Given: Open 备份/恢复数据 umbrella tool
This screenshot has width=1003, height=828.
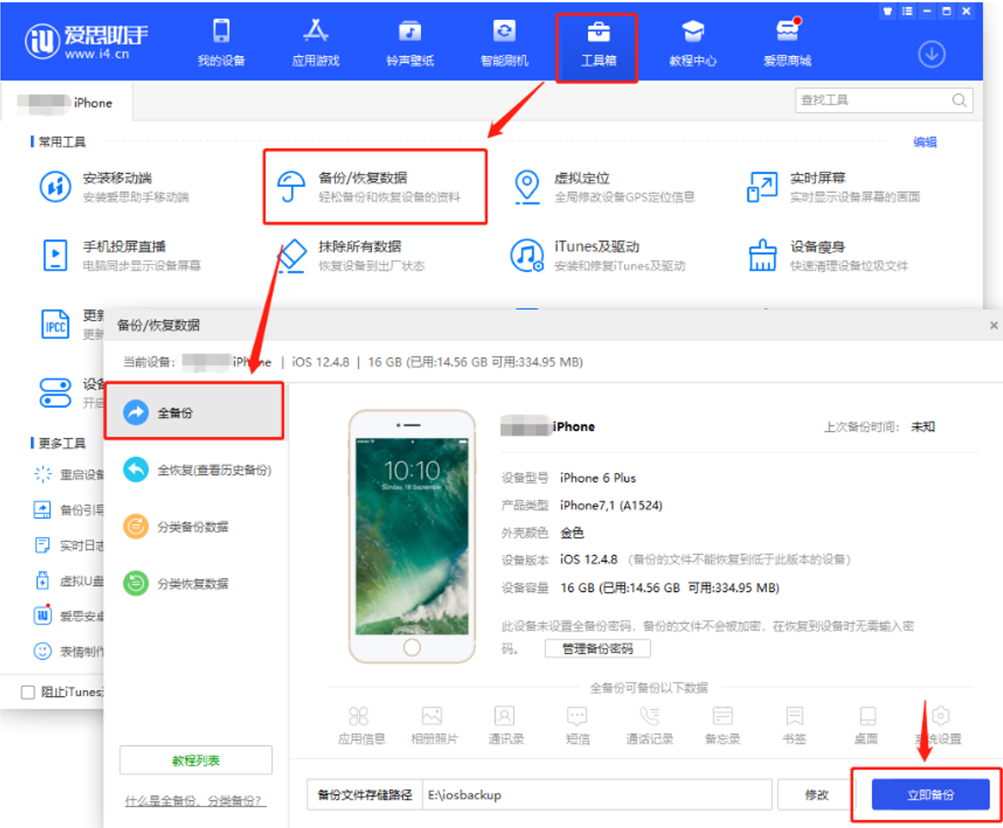Looking at the screenshot, I should [375, 186].
